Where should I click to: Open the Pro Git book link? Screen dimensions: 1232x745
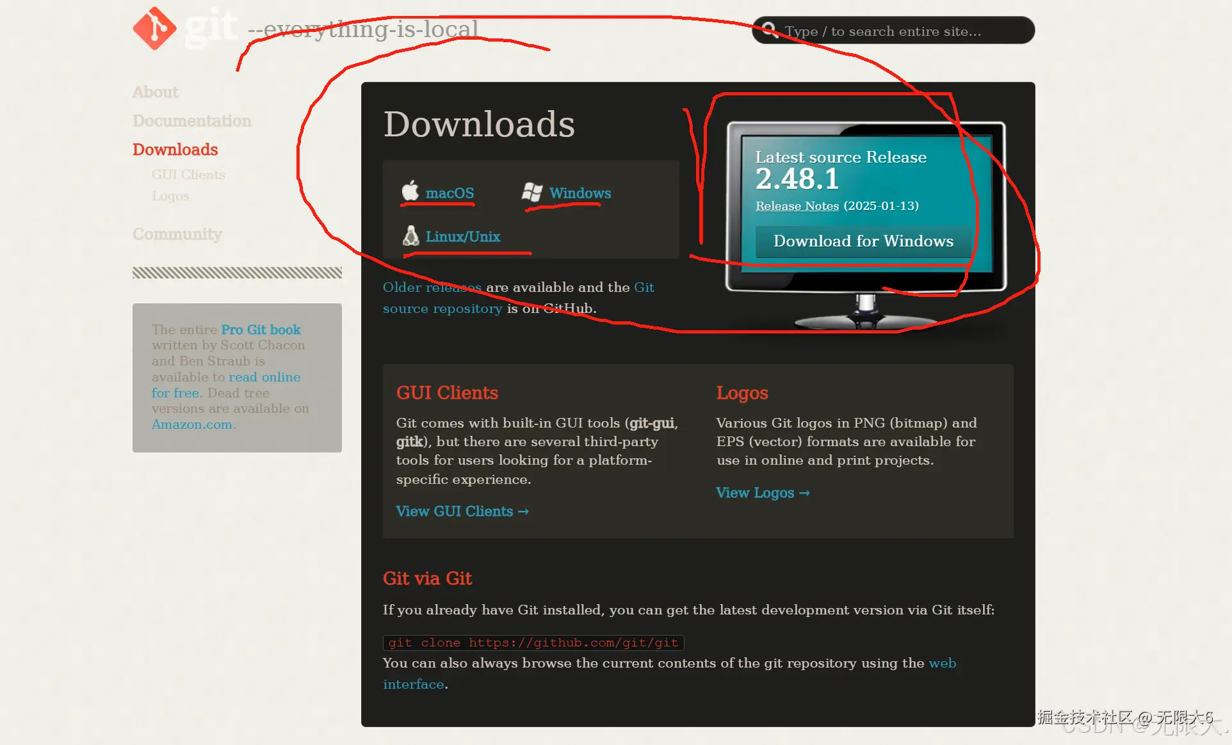pyautogui.click(x=261, y=330)
